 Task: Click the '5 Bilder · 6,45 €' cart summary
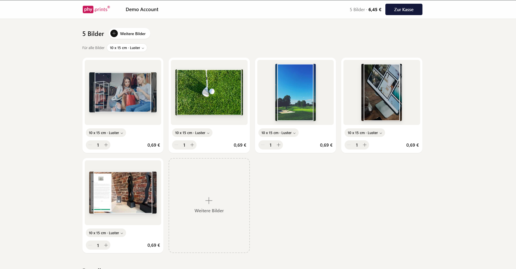pos(365,9)
